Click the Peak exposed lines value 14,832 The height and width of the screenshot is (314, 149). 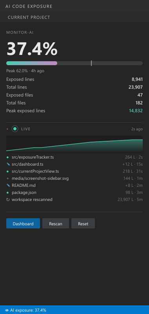click(x=136, y=111)
